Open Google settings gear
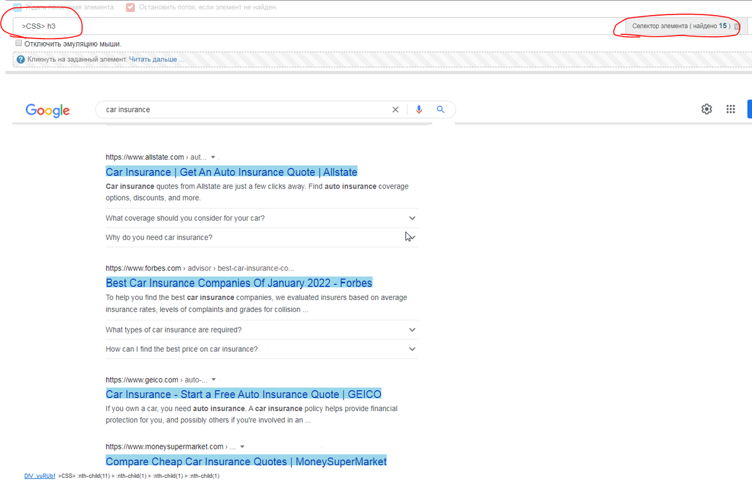 [x=707, y=109]
